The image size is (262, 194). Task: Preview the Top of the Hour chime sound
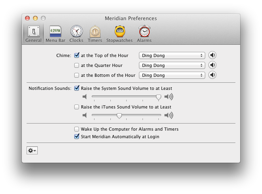212,55
